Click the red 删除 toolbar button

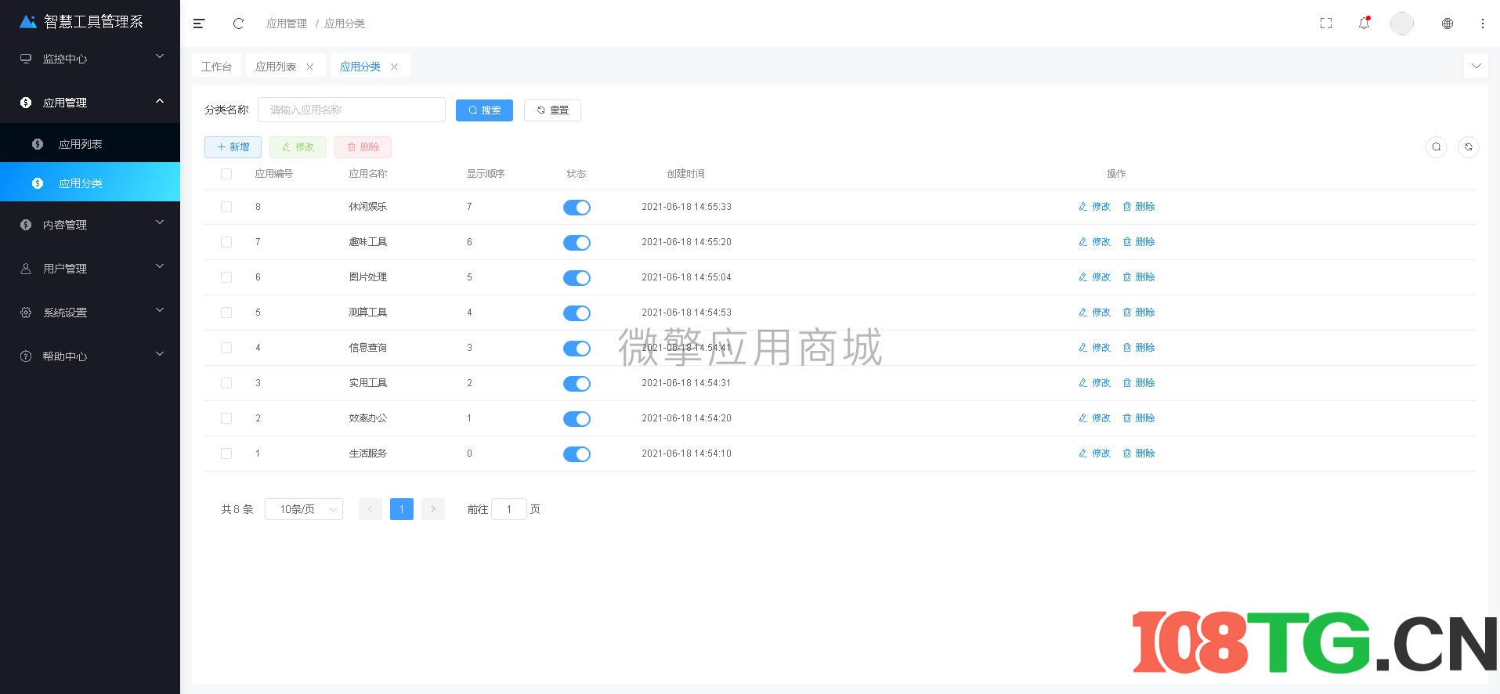click(x=363, y=147)
